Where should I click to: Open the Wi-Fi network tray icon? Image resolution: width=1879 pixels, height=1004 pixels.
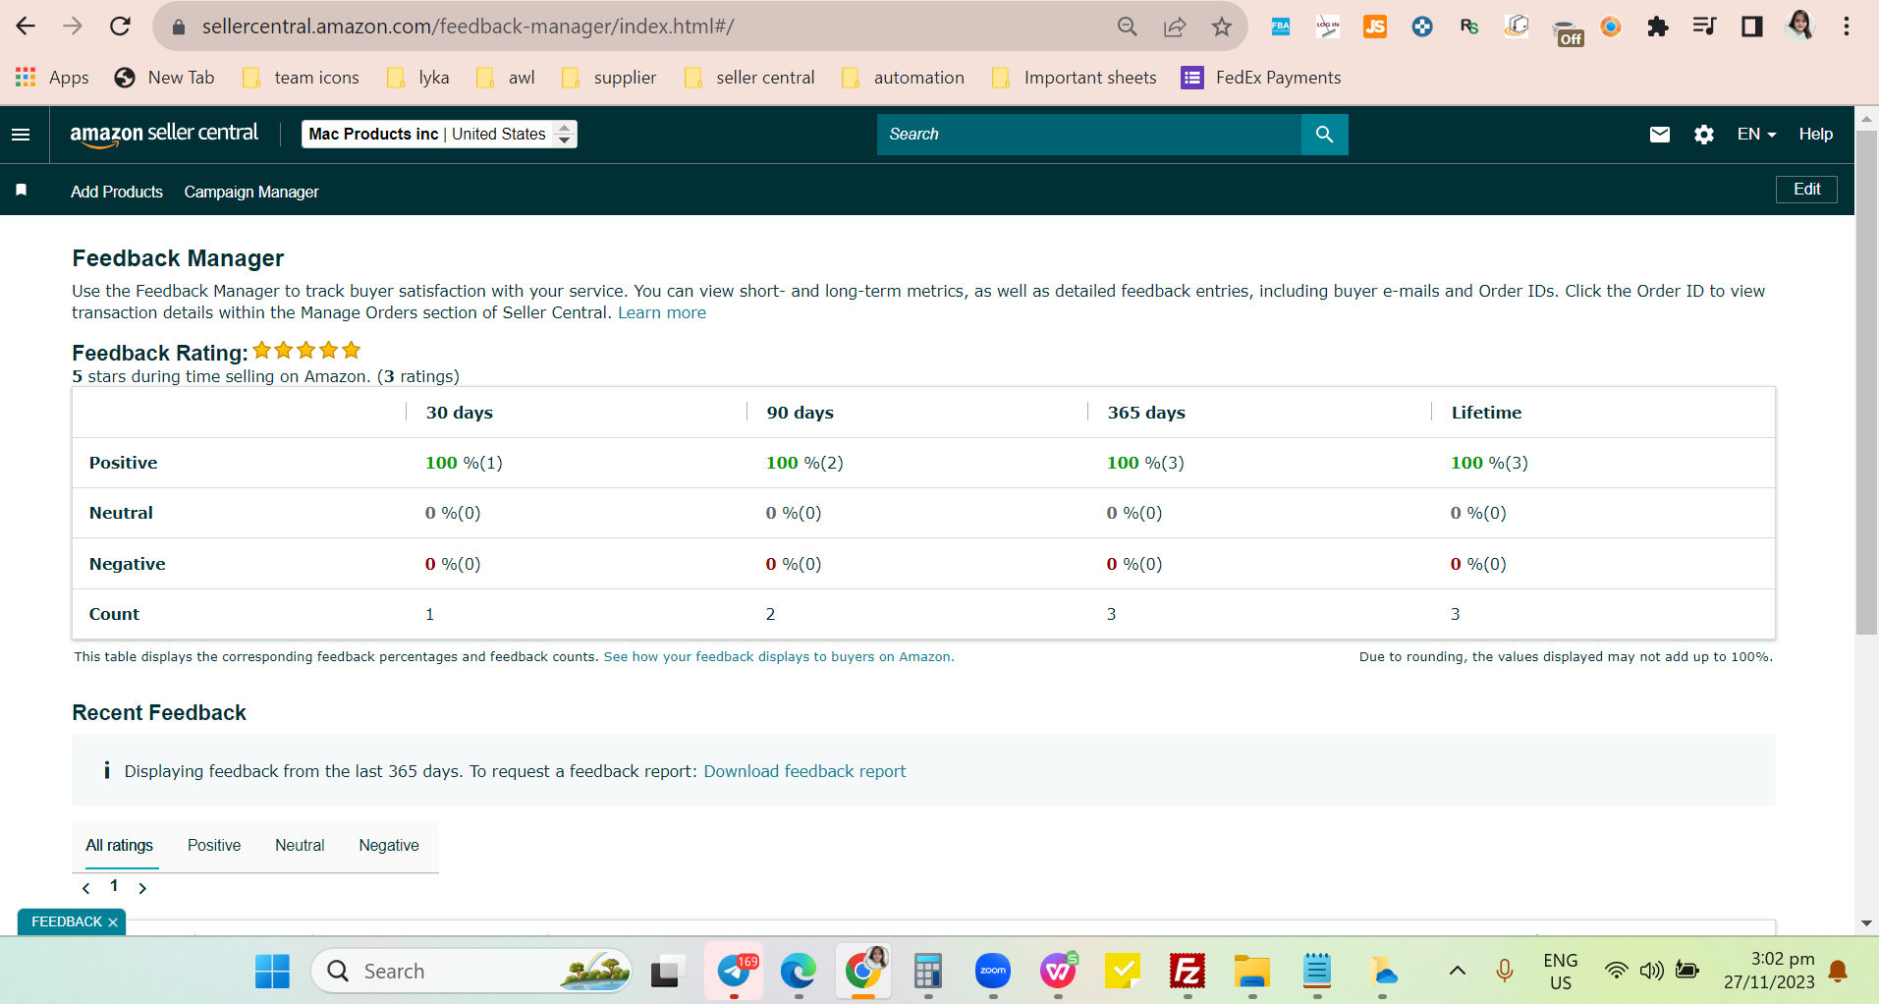pos(1616,971)
